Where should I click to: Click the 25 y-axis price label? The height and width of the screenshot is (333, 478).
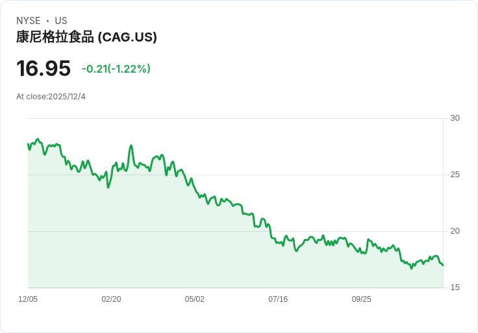tap(455, 175)
